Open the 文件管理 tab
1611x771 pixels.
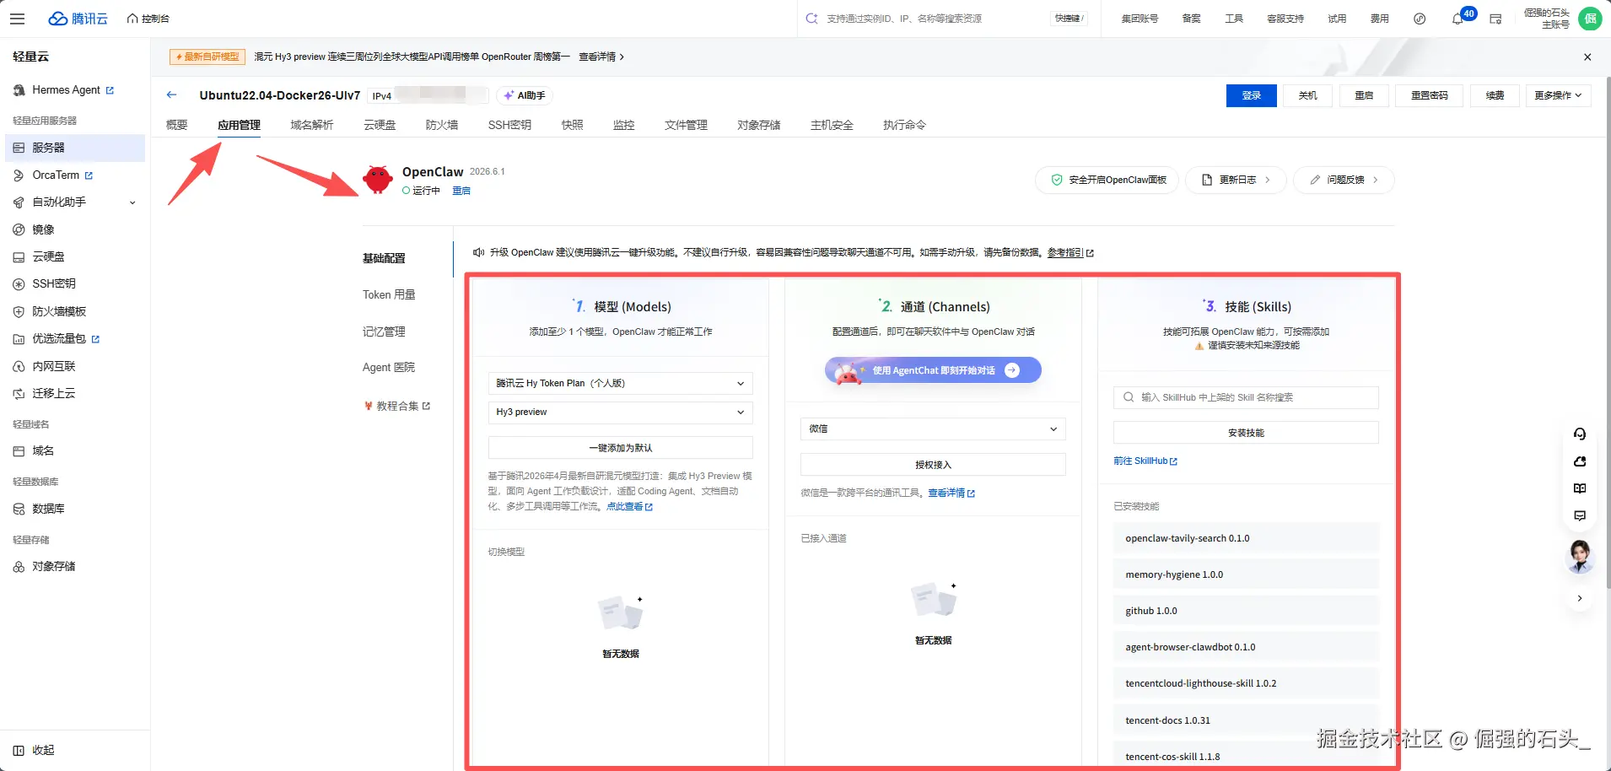[686, 125]
